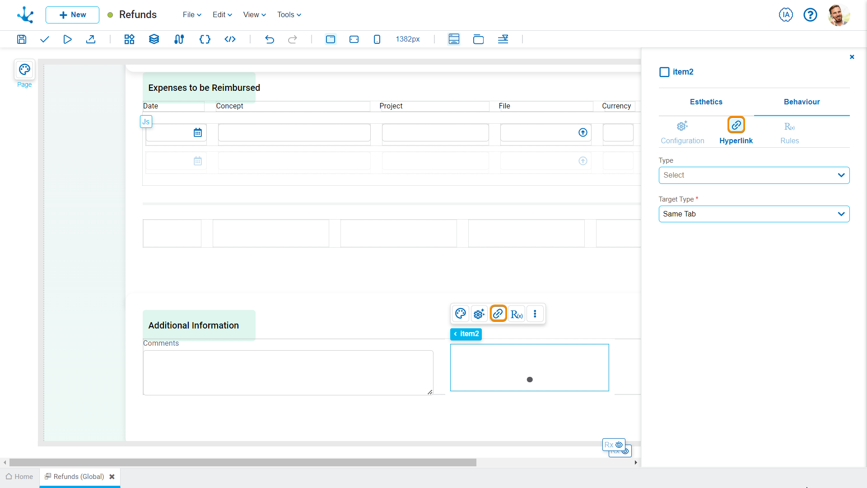Click the IA assistant icon
This screenshot has height=488, width=867.
point(786,15)
